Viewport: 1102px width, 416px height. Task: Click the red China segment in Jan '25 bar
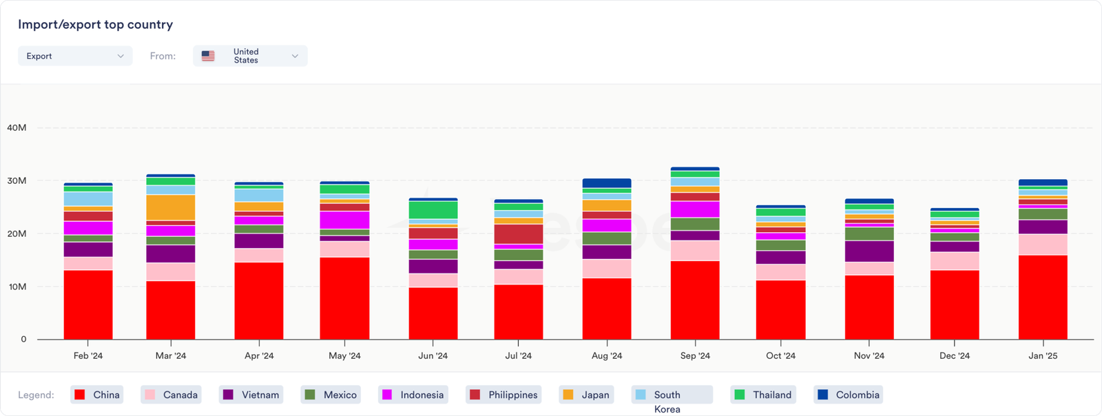coord(1043,297)
